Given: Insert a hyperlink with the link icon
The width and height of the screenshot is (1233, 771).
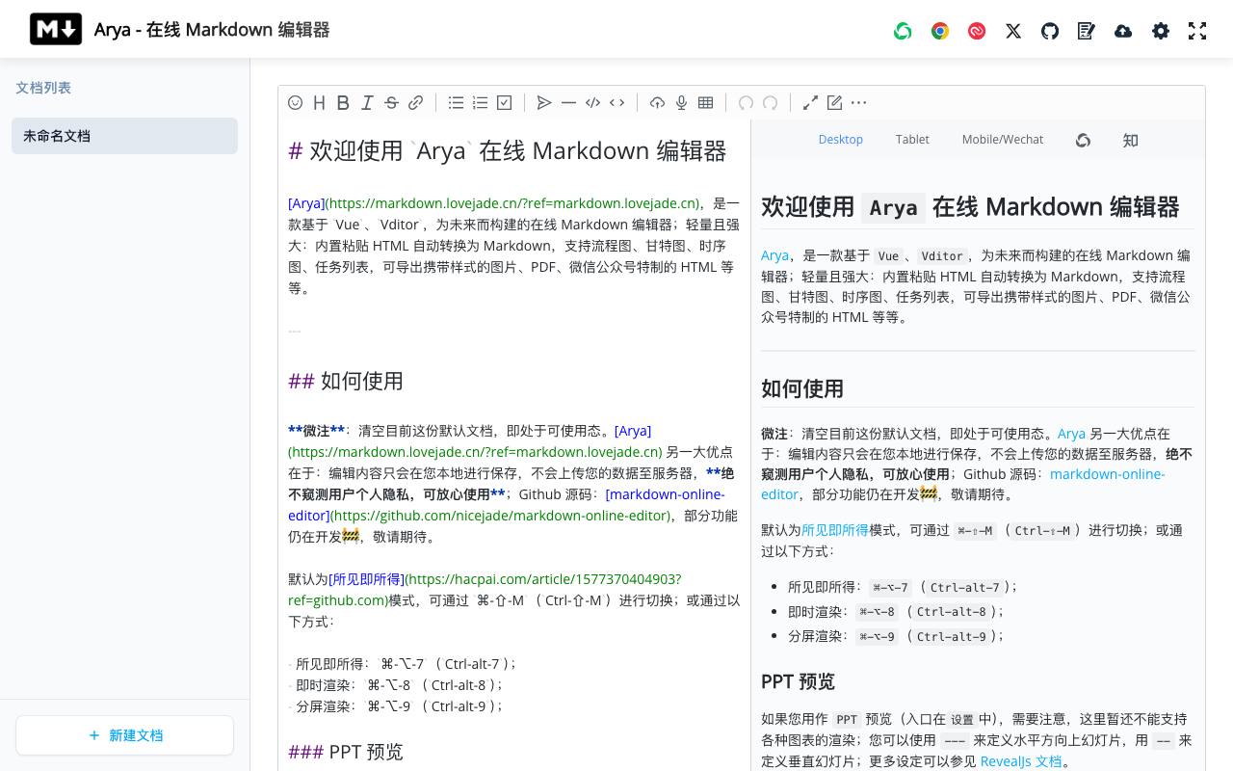Looking at the screenshot, I should (415, 102).
